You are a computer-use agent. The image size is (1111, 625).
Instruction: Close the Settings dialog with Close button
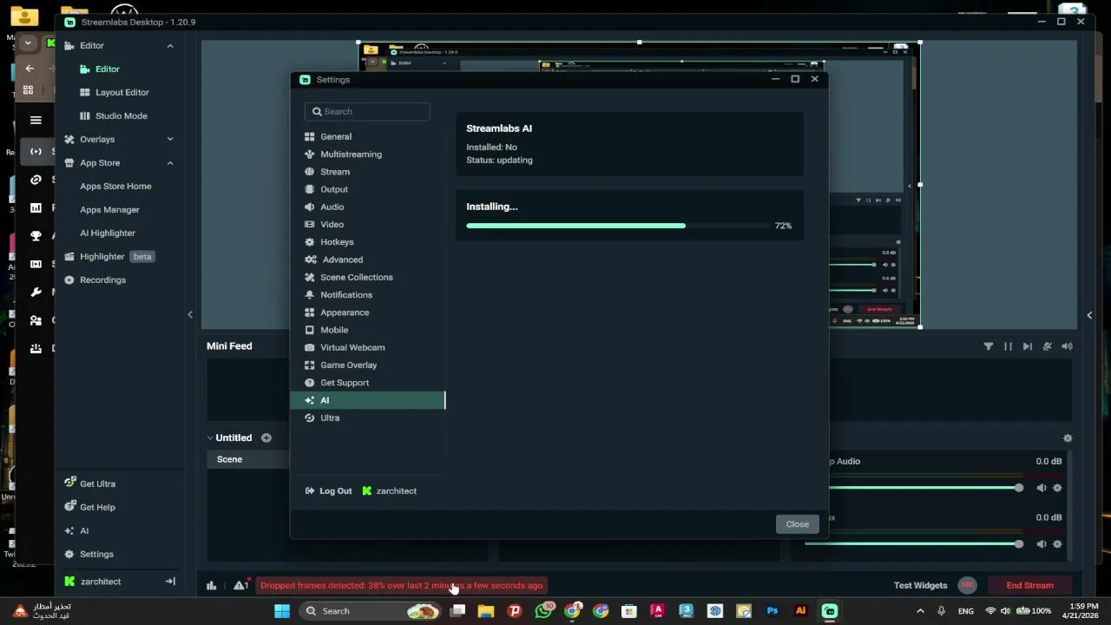click(797, 524)
